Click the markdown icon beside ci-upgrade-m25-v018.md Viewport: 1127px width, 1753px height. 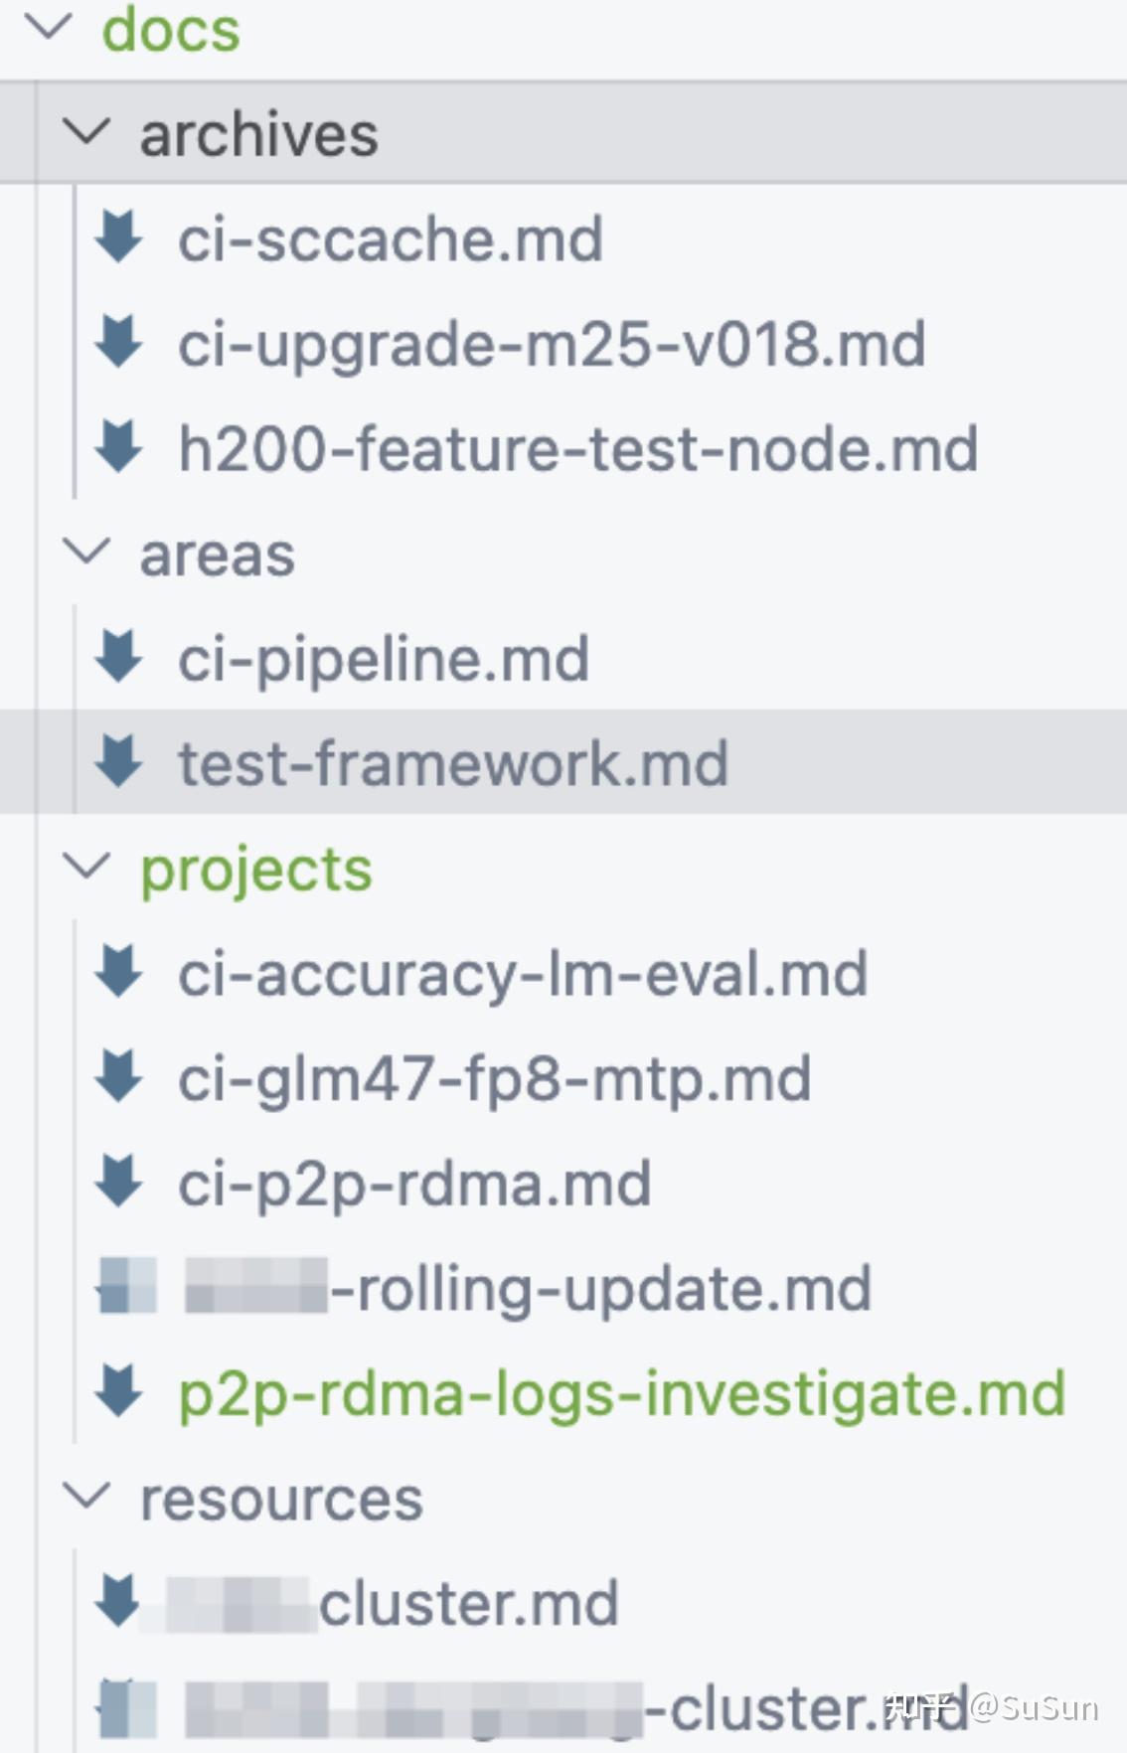(119, 342)
